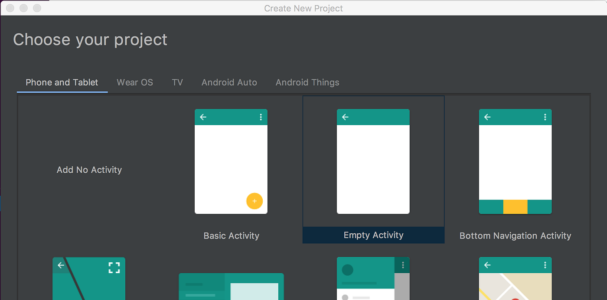Open the Wear OS tab
The width and height of the screenshot is (607, 300).
pos(135,82)
